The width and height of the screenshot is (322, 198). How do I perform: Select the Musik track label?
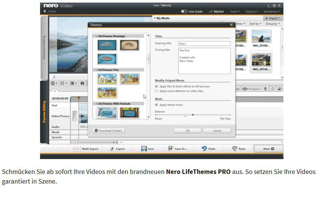(55, 132)
